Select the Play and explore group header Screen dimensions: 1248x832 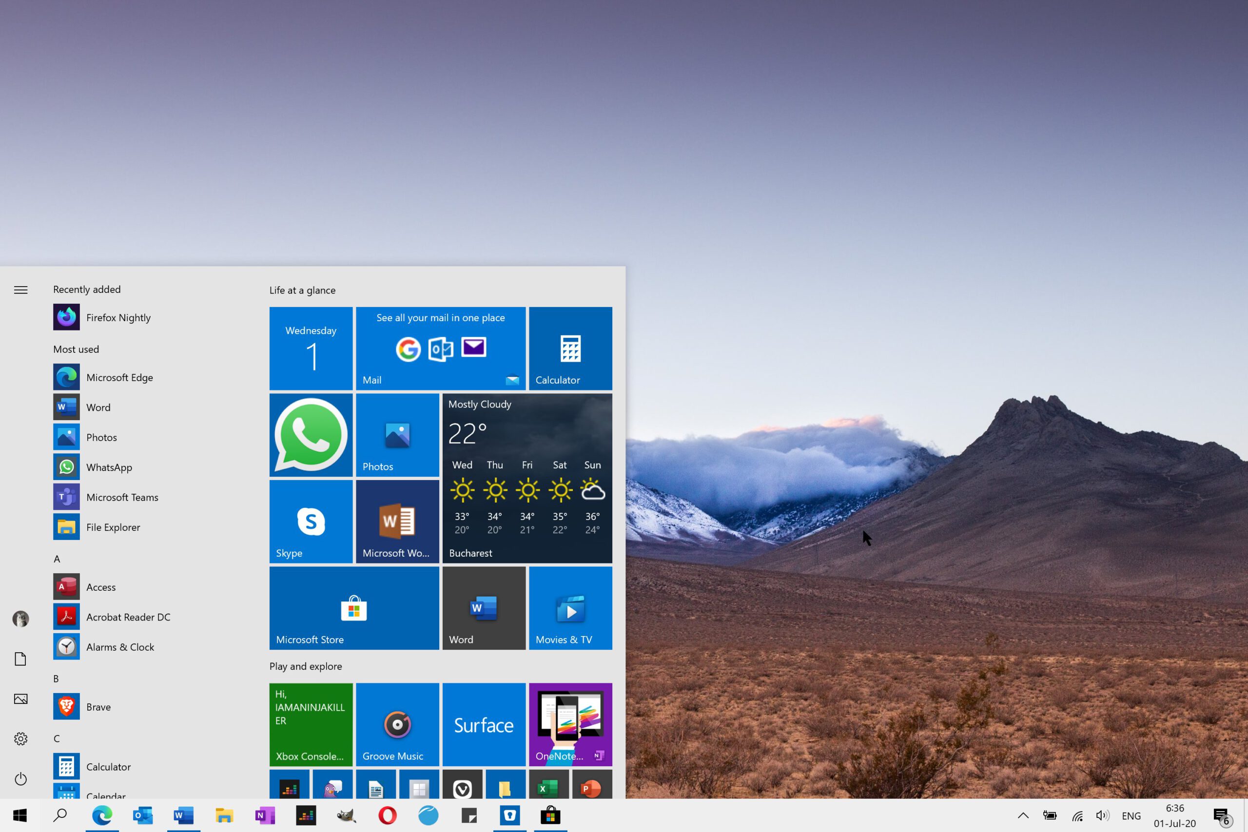click(306, 666)
